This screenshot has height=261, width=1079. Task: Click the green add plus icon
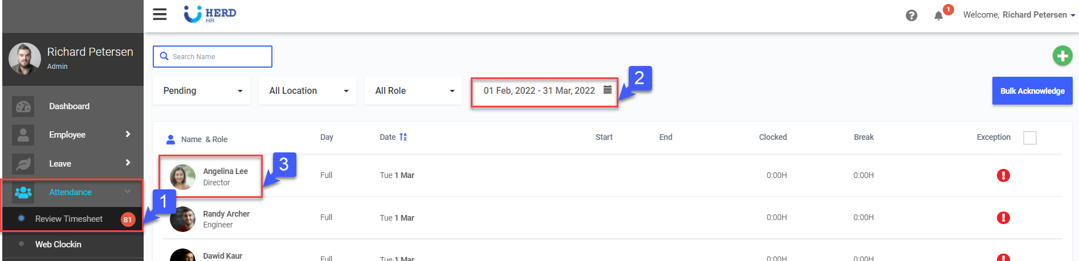coord(1062,56)
